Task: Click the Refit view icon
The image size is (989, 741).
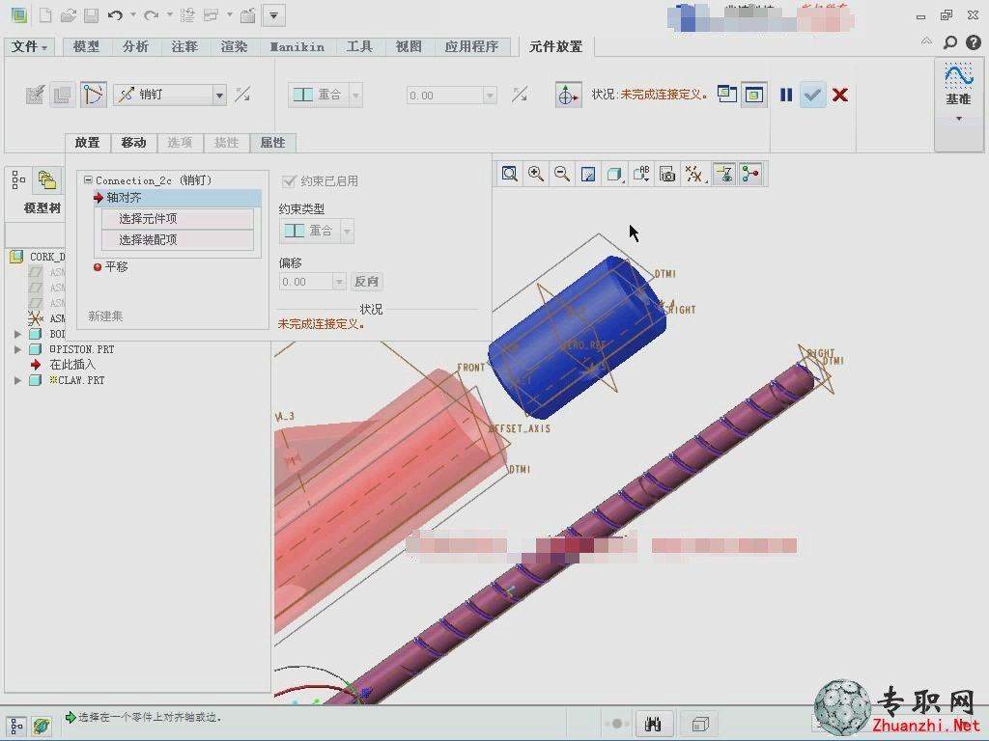Action: (510, 174)
